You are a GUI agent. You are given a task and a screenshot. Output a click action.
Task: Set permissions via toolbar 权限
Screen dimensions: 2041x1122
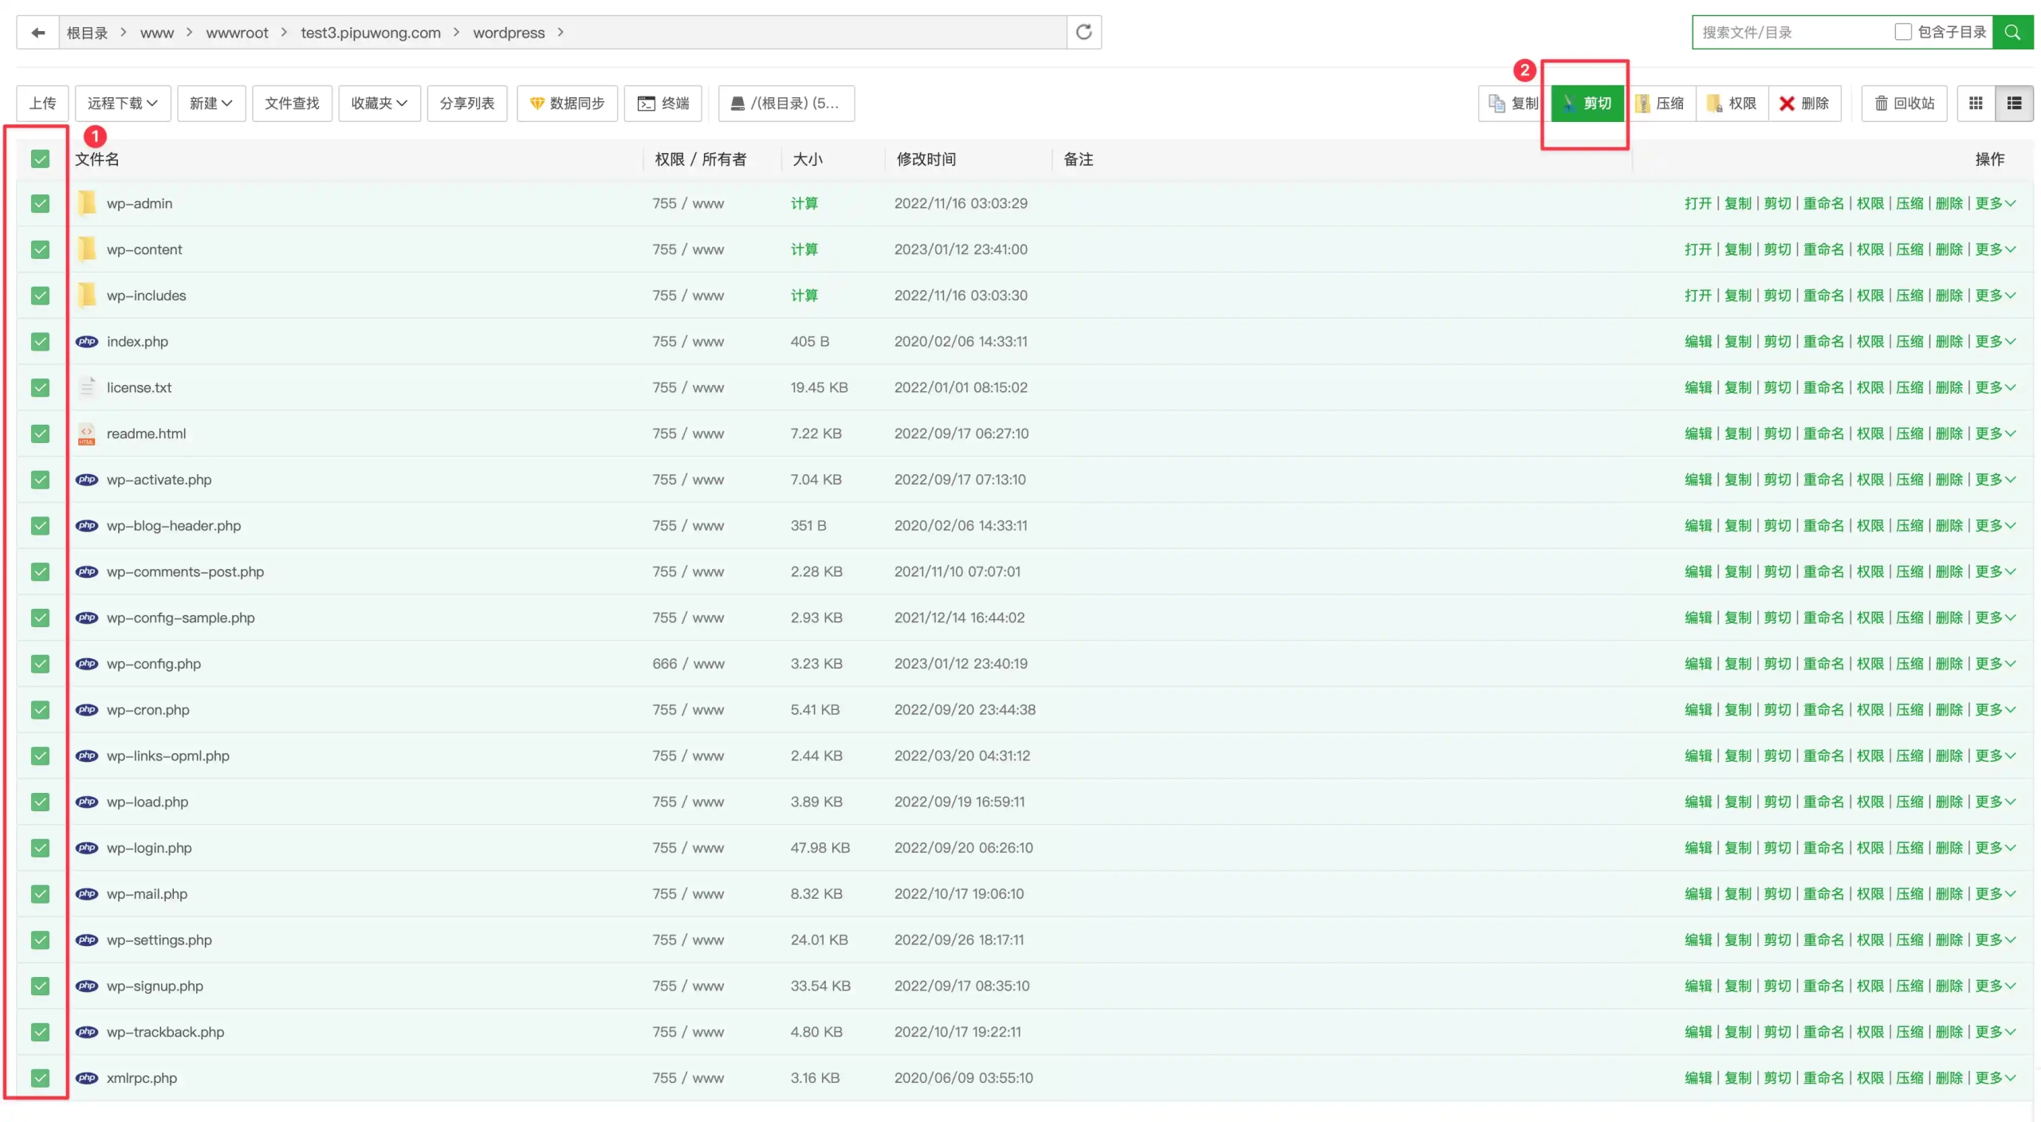coord(1732,104)
